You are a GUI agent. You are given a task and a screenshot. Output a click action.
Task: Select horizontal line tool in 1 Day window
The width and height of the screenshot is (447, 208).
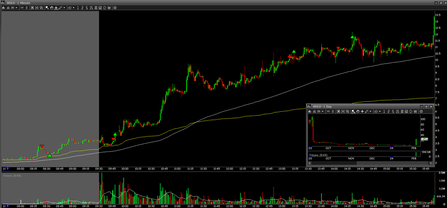tap(328, 111)
